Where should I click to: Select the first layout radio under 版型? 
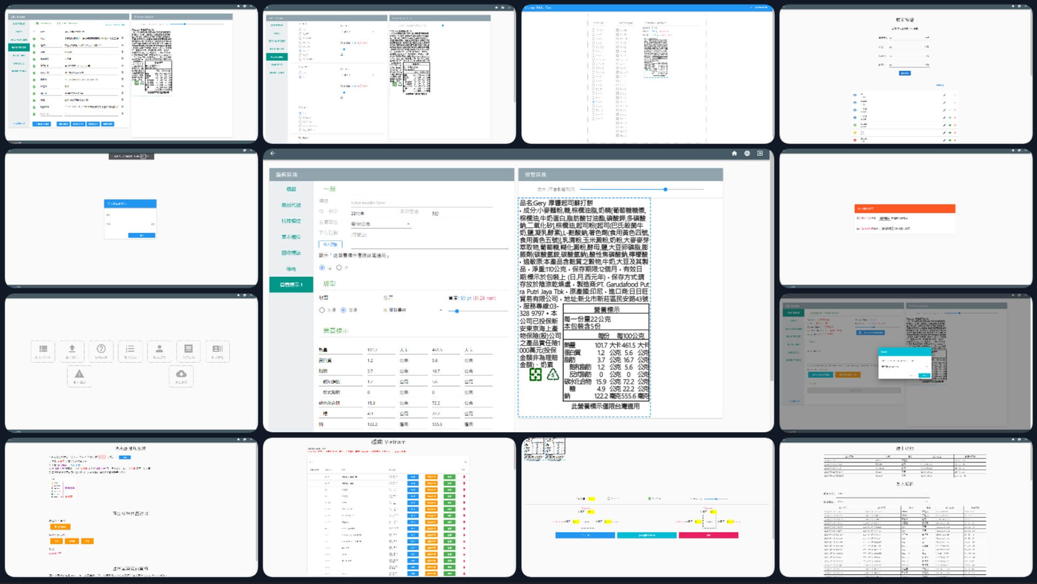tap(322, 310)
